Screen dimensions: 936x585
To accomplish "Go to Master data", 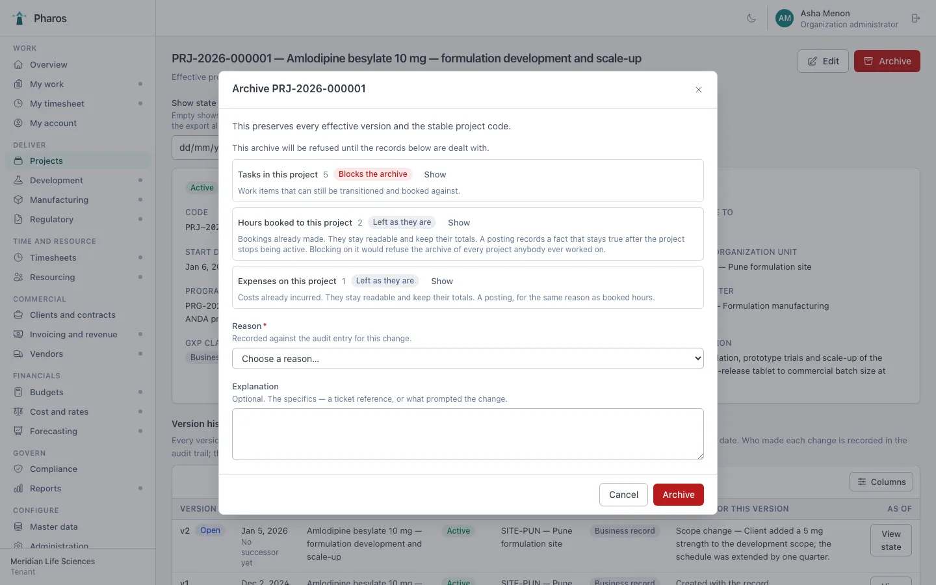I will 54,527.
